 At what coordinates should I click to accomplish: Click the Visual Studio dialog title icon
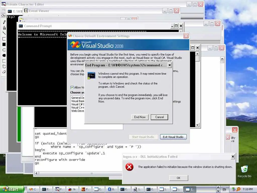(x=70, y=36)
